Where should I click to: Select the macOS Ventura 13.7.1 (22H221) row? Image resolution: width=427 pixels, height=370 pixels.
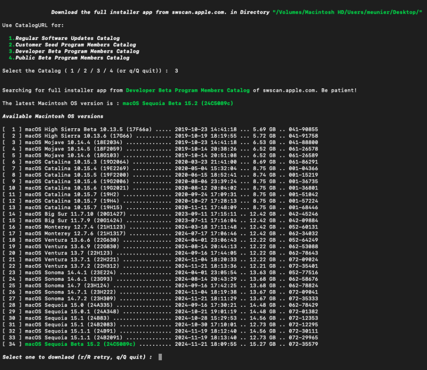[160, 260]
